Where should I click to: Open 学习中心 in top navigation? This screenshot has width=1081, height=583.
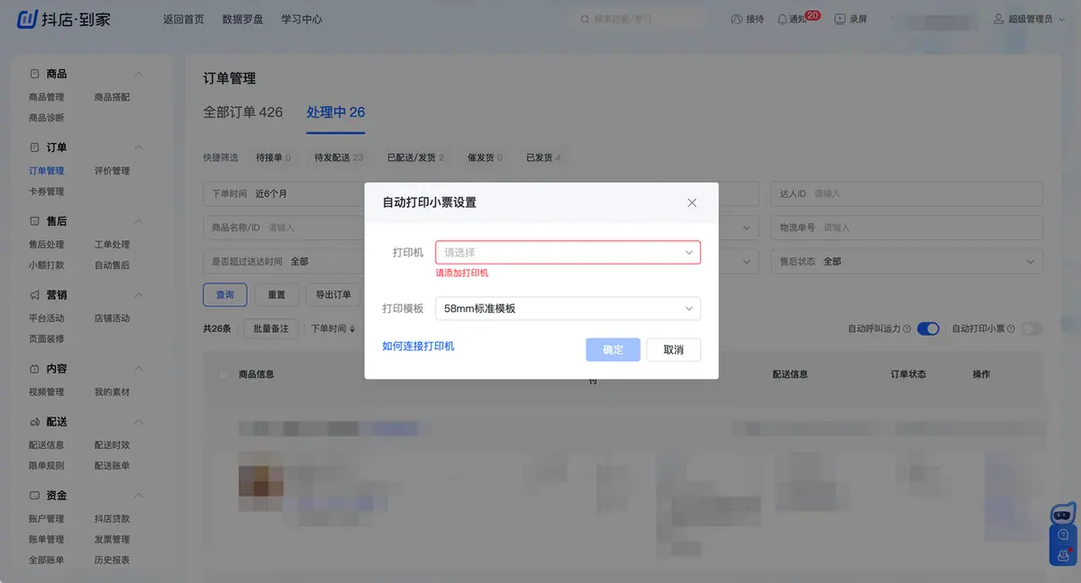(302, 19)
